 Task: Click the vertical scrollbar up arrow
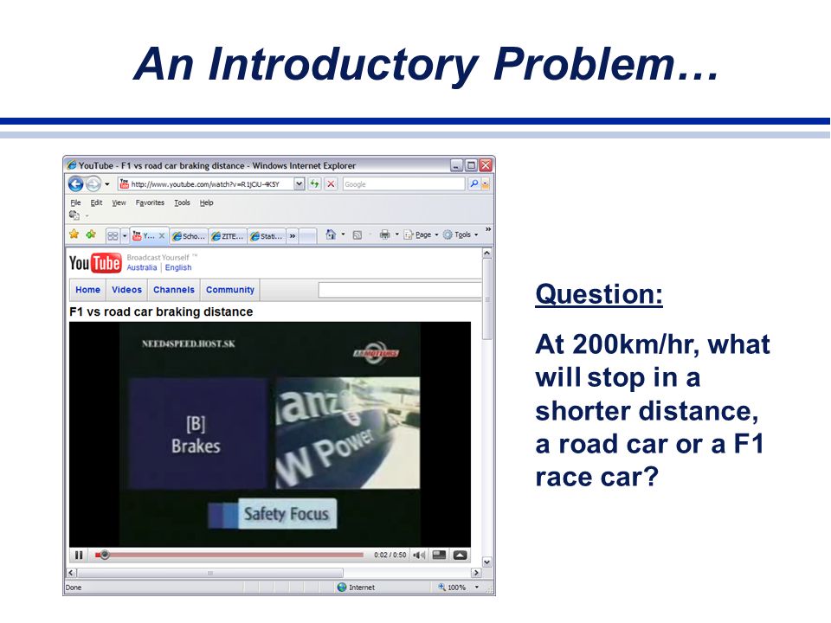pyautogui.click(x=487, y=254)
